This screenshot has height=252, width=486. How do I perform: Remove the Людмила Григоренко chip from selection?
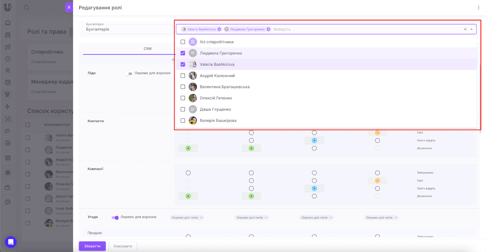pos(269,29)
